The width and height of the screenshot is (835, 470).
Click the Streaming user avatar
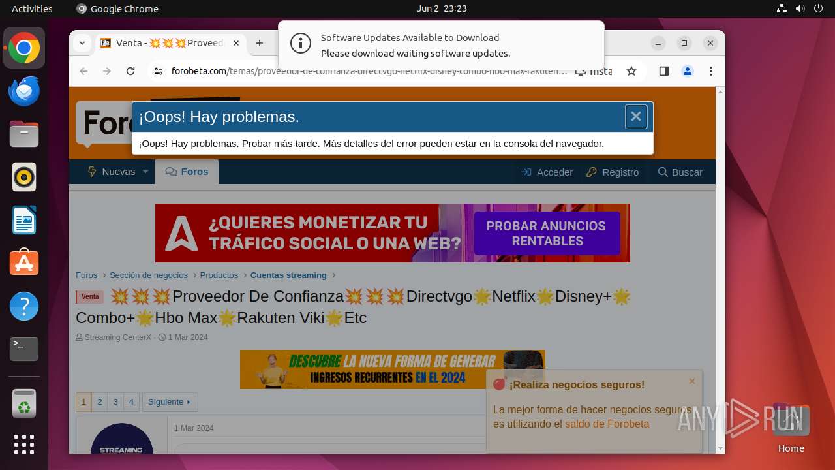122,439
